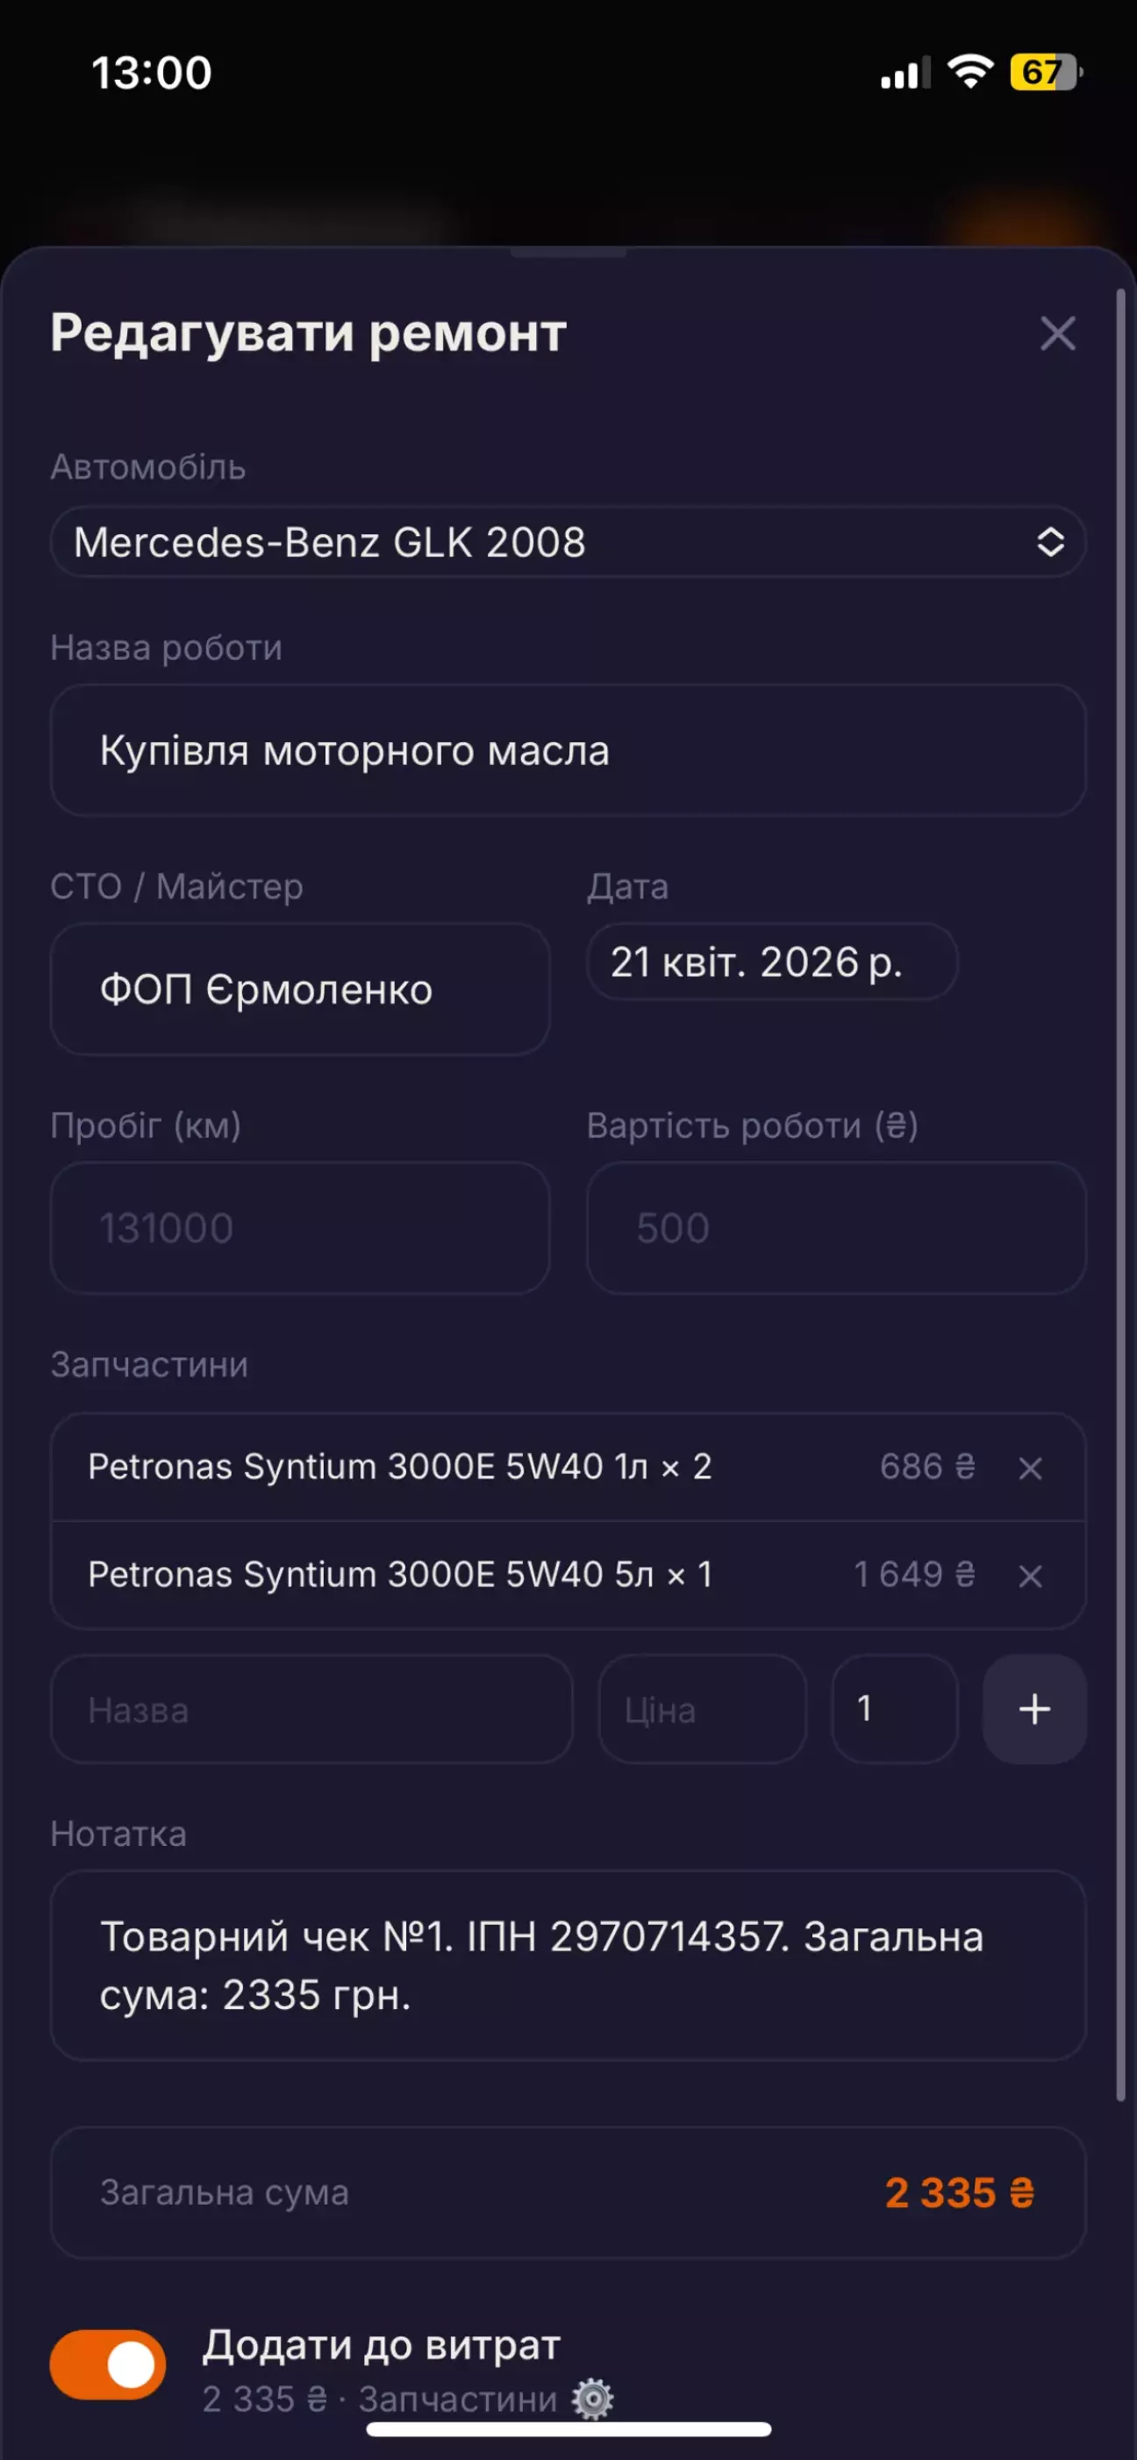
Task: Edit the part quantity field
Action: 894,1709
